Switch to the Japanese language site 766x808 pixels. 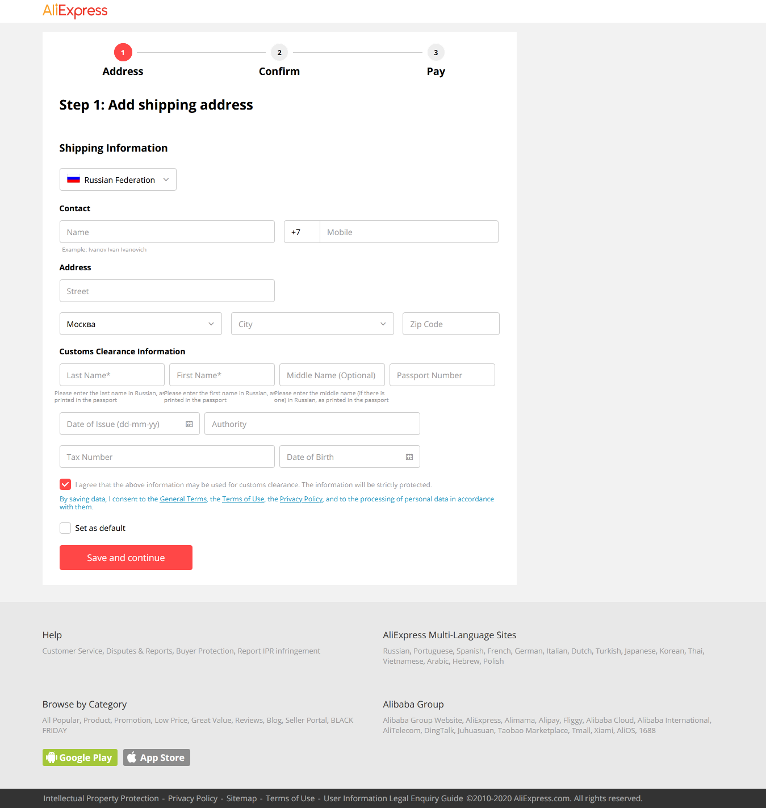[640, 651]
